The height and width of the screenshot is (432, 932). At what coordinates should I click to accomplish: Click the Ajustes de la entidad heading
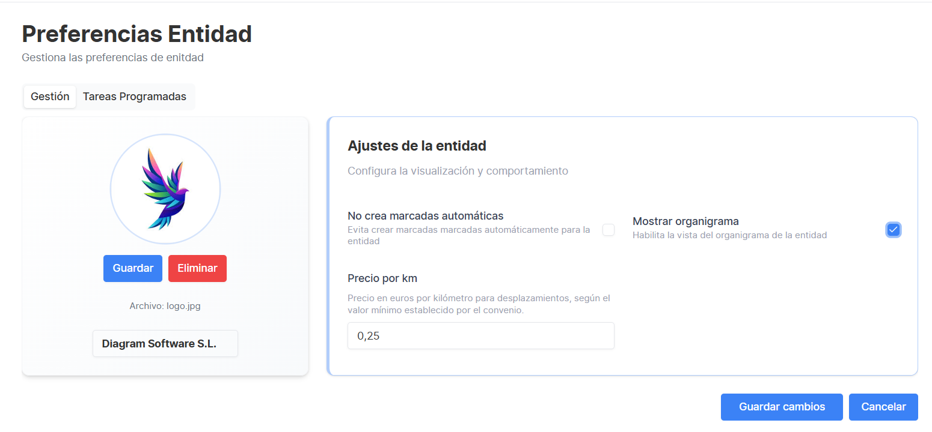point(417,146)
